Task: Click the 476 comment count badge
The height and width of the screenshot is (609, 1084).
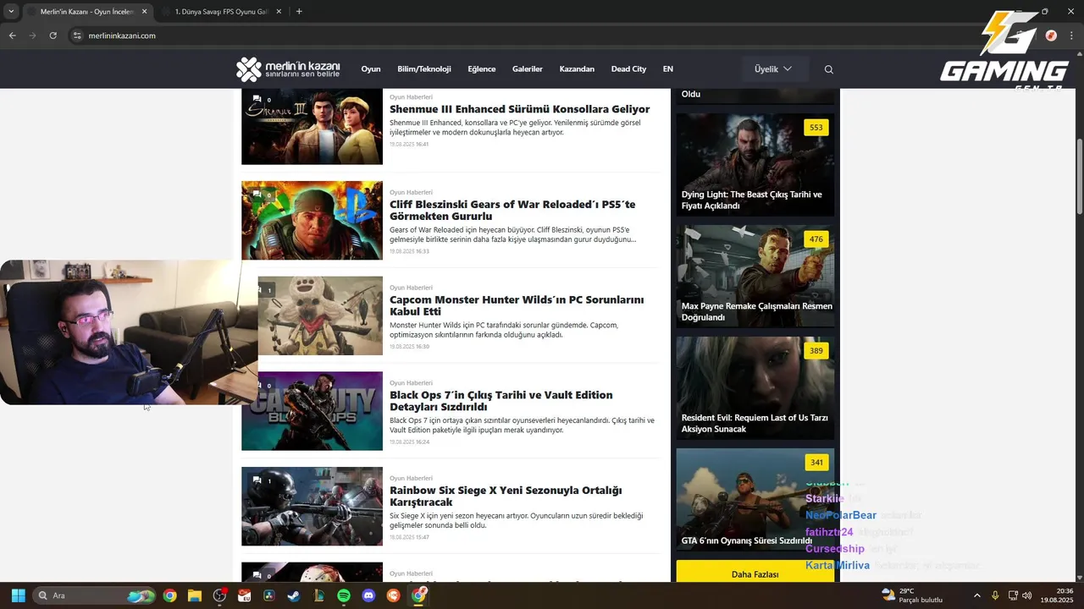Action: (x=816, y=239)
